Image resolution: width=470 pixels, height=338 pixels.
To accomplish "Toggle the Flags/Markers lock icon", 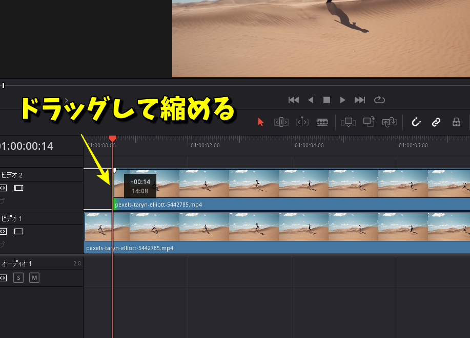I will [x=456, y=122].
